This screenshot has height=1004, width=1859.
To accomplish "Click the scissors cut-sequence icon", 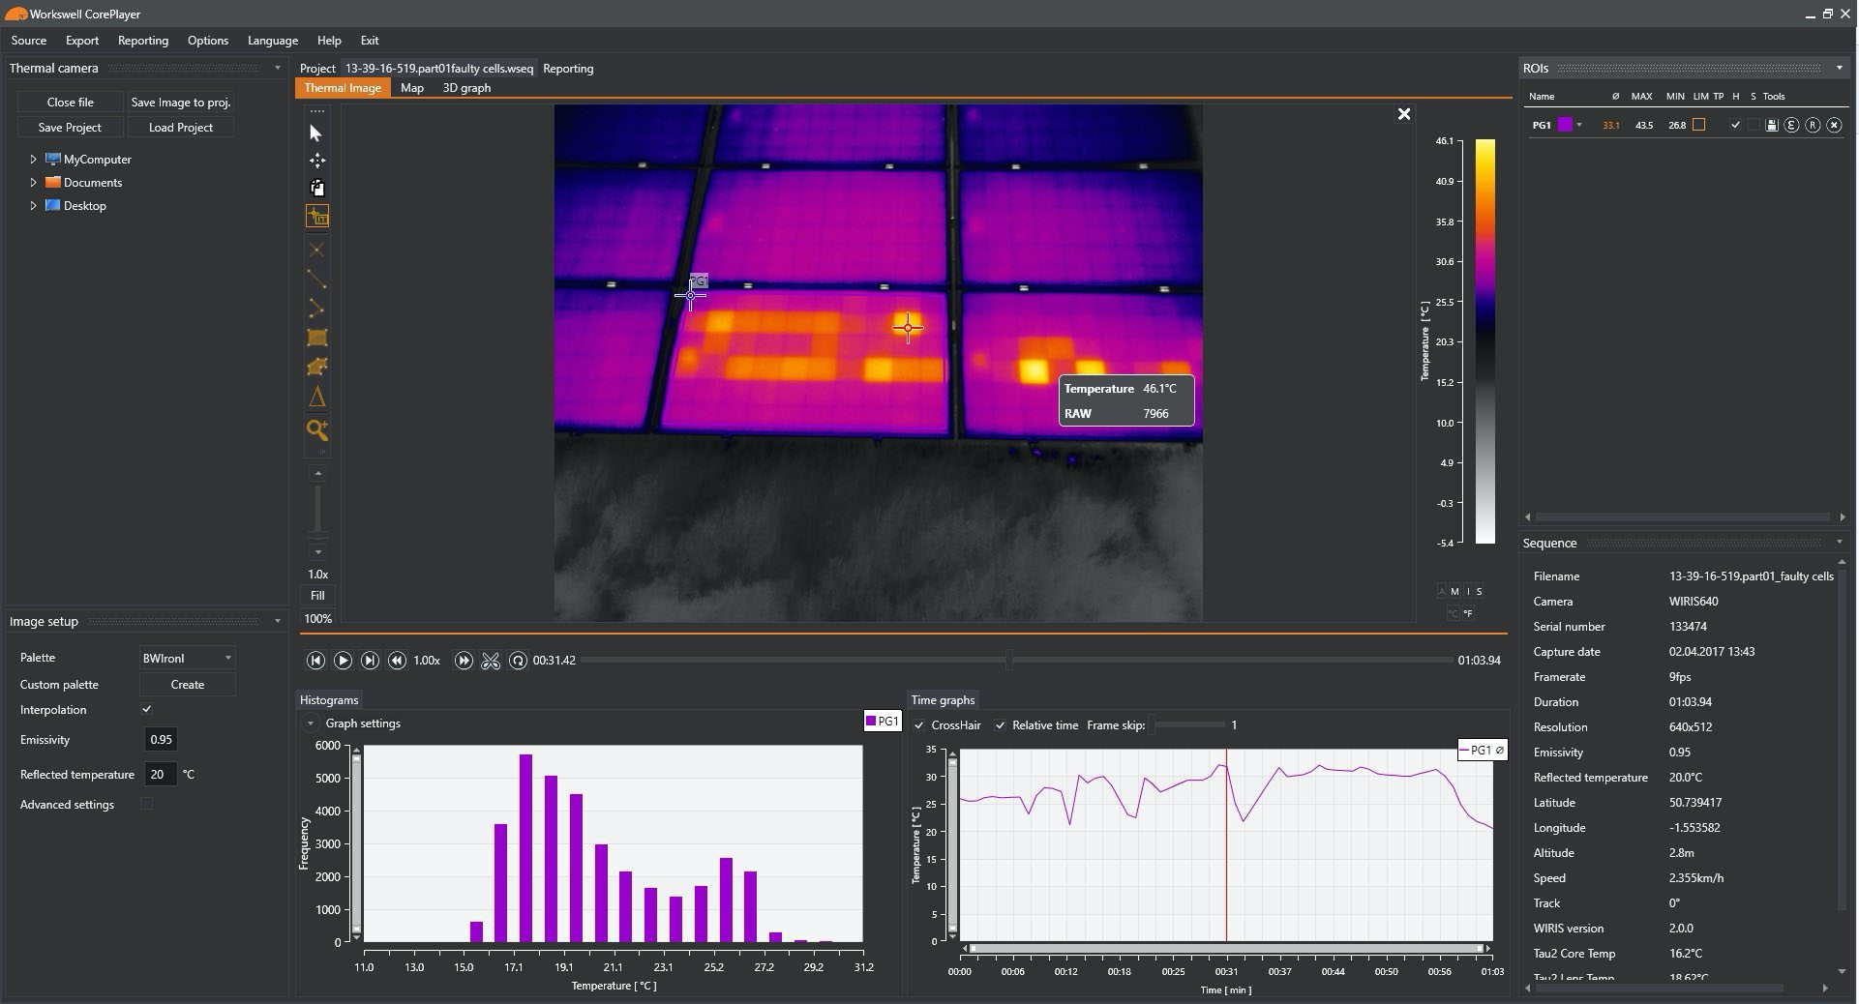I will 491,661.
